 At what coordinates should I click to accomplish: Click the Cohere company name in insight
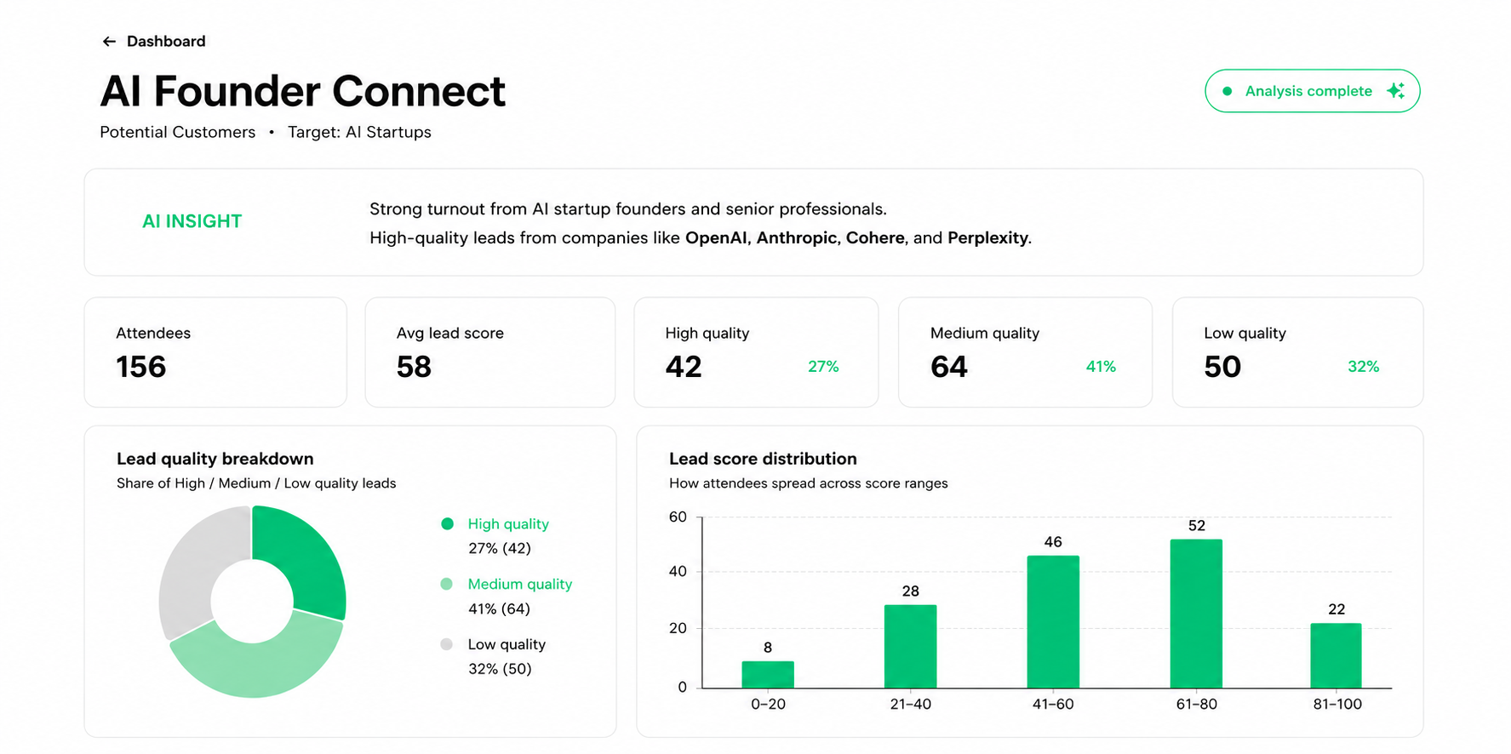[x=876, y=238]
